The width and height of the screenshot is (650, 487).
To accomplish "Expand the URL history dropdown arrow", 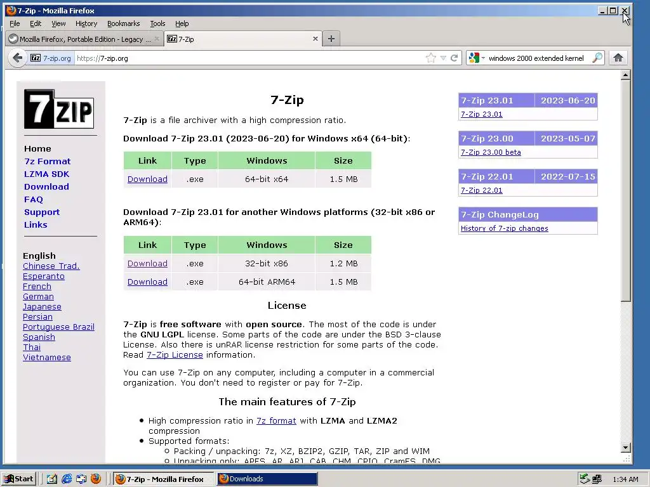I will [x=443, y=58].
